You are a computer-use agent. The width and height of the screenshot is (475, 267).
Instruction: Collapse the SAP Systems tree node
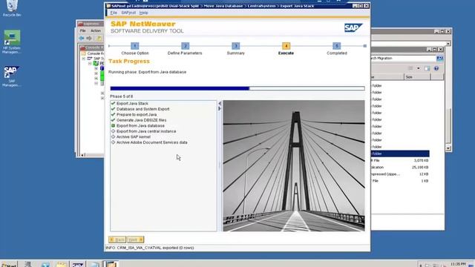84,59
